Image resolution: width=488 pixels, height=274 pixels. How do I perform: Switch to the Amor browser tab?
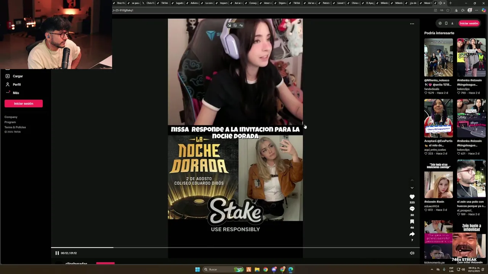tap(266, 3)
